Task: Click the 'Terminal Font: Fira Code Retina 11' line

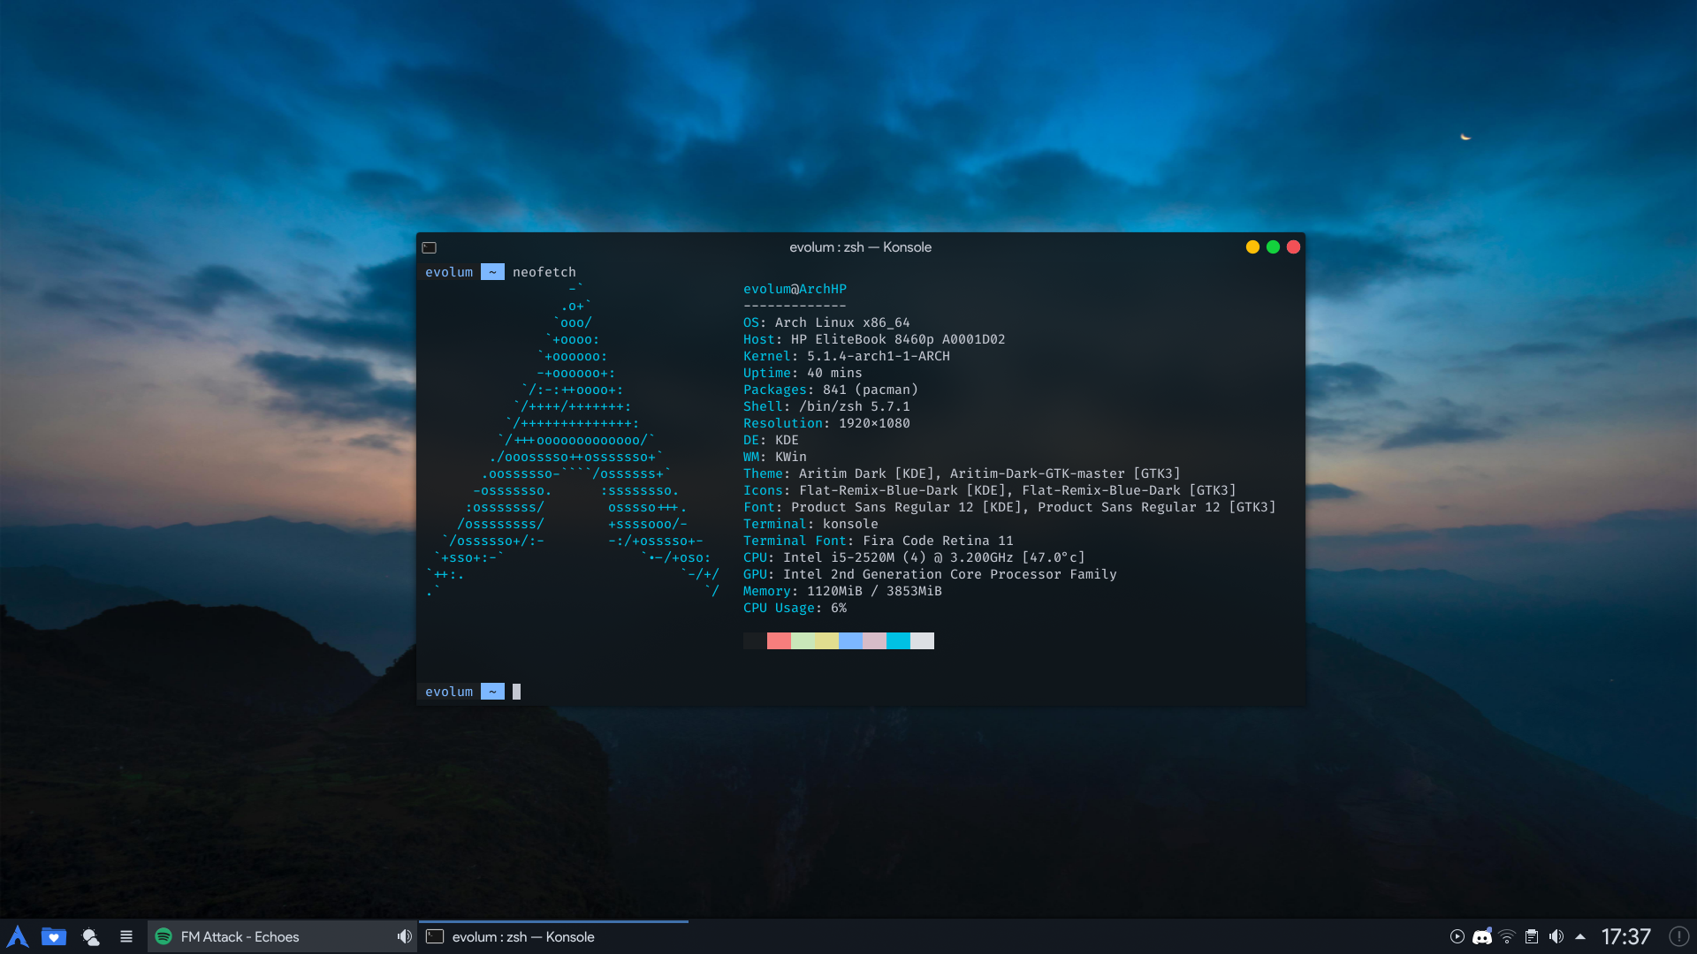Action: pos(879,541)
